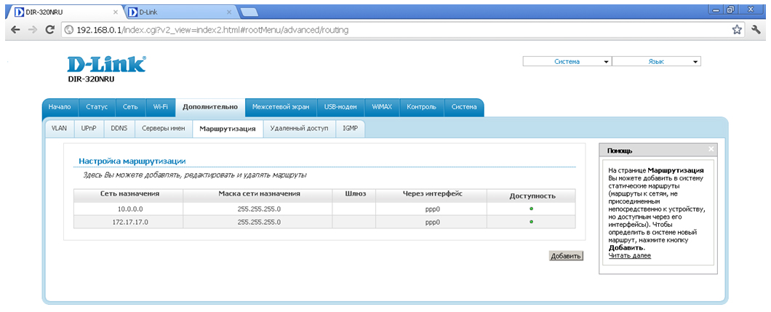
Task: Follow the Читать далее link
Action: tap(629, 255)
